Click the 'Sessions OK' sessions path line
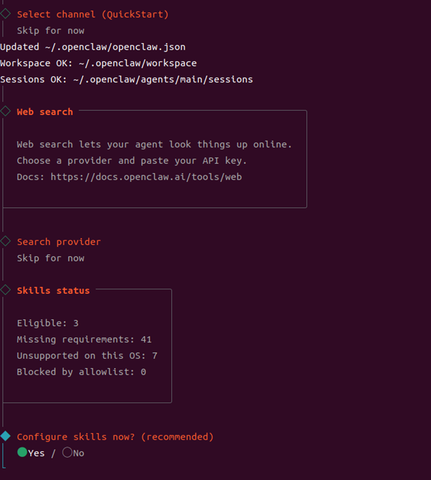The width and height of the screenshot is (431, 480). click(127, 79)
